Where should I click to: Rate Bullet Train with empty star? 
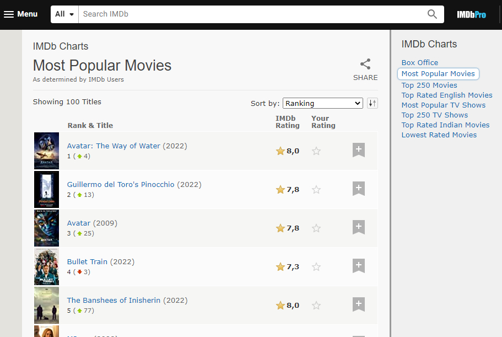coord(316,267)
